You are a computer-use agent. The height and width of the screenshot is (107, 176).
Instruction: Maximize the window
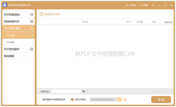tap(165, 5)
